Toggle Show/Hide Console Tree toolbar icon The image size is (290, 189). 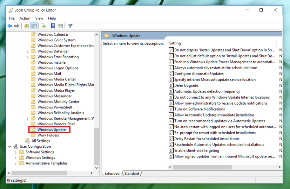coord(34,26)
